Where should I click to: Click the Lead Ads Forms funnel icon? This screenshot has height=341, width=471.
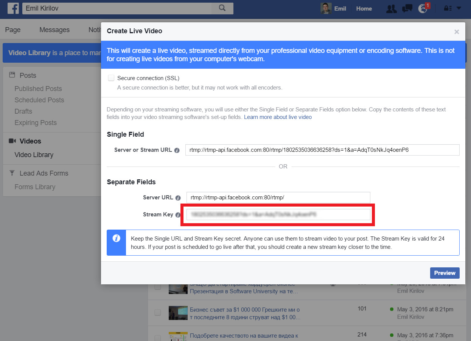pyautogui.click(x=12, y=173)
